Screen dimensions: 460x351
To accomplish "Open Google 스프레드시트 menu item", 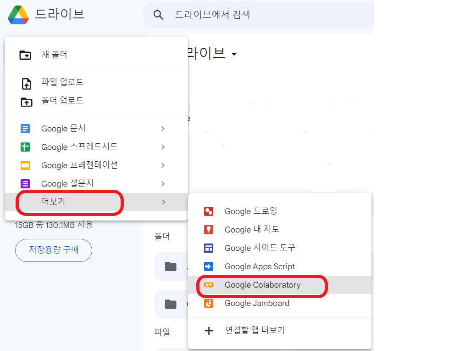I will point(96,147).
